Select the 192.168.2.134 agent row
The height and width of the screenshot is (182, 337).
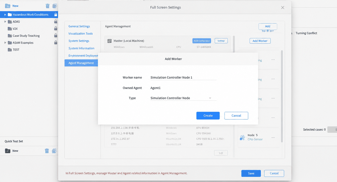point(168,128)
